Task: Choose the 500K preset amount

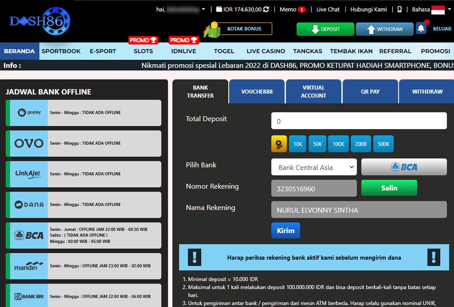Action: 383,144
